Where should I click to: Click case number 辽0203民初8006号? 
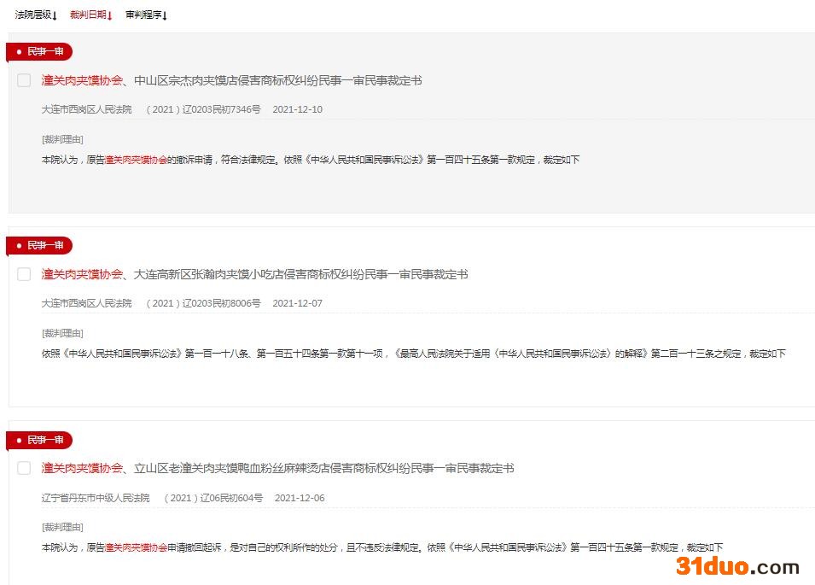(203, 303)
